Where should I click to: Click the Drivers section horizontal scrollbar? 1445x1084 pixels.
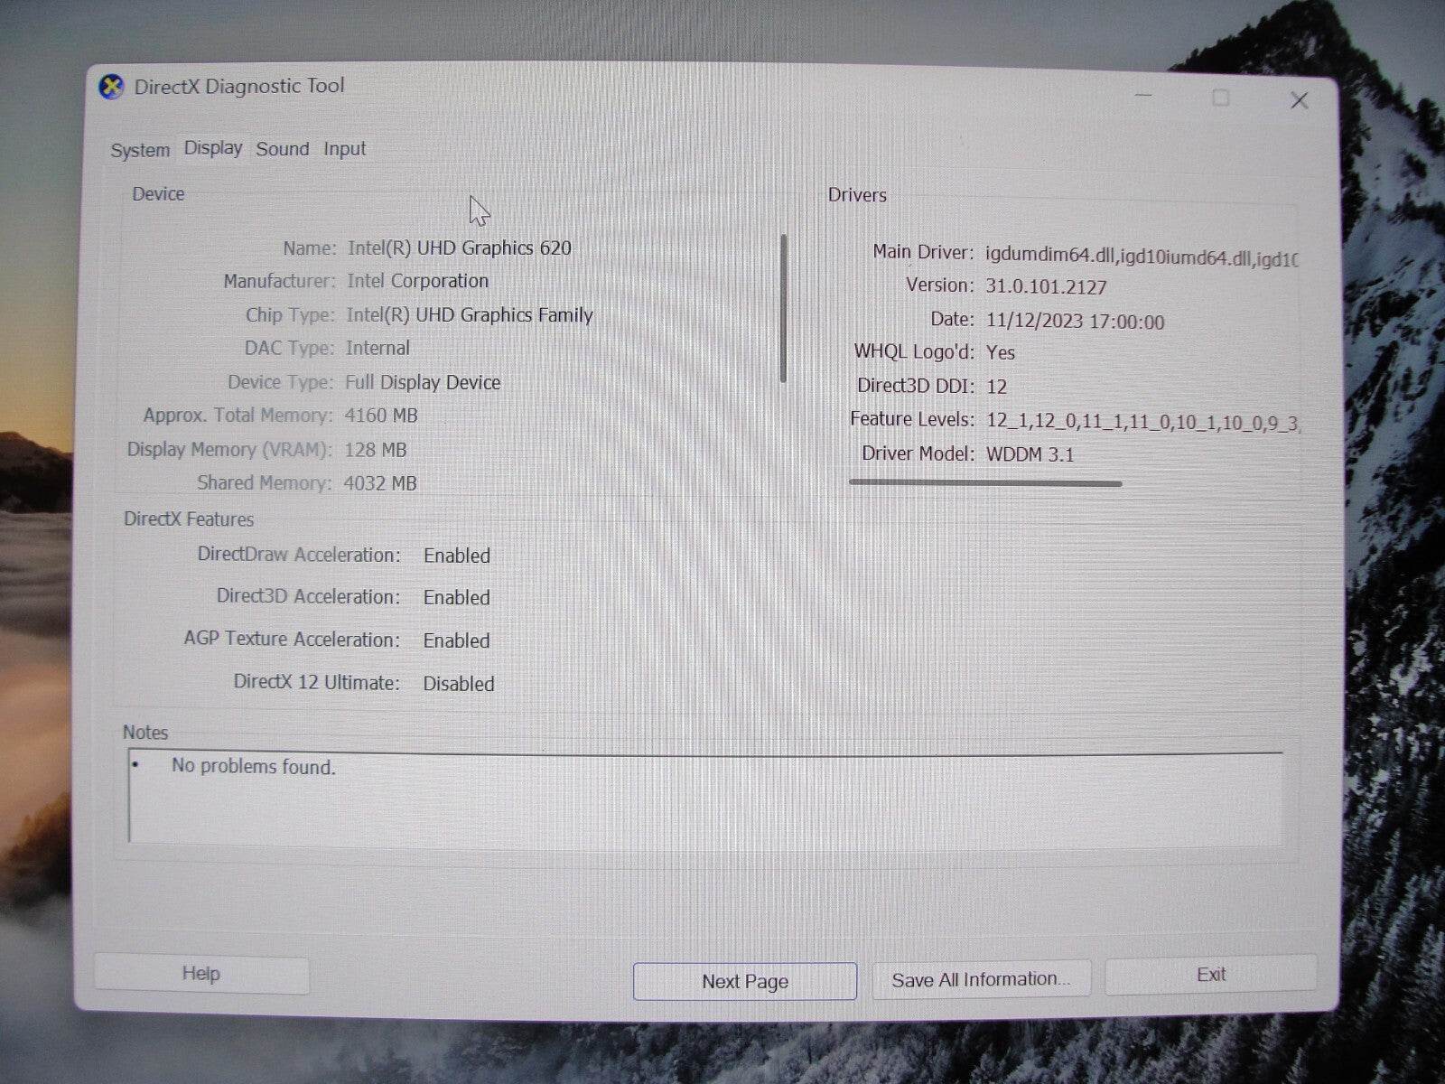[985, 483]
